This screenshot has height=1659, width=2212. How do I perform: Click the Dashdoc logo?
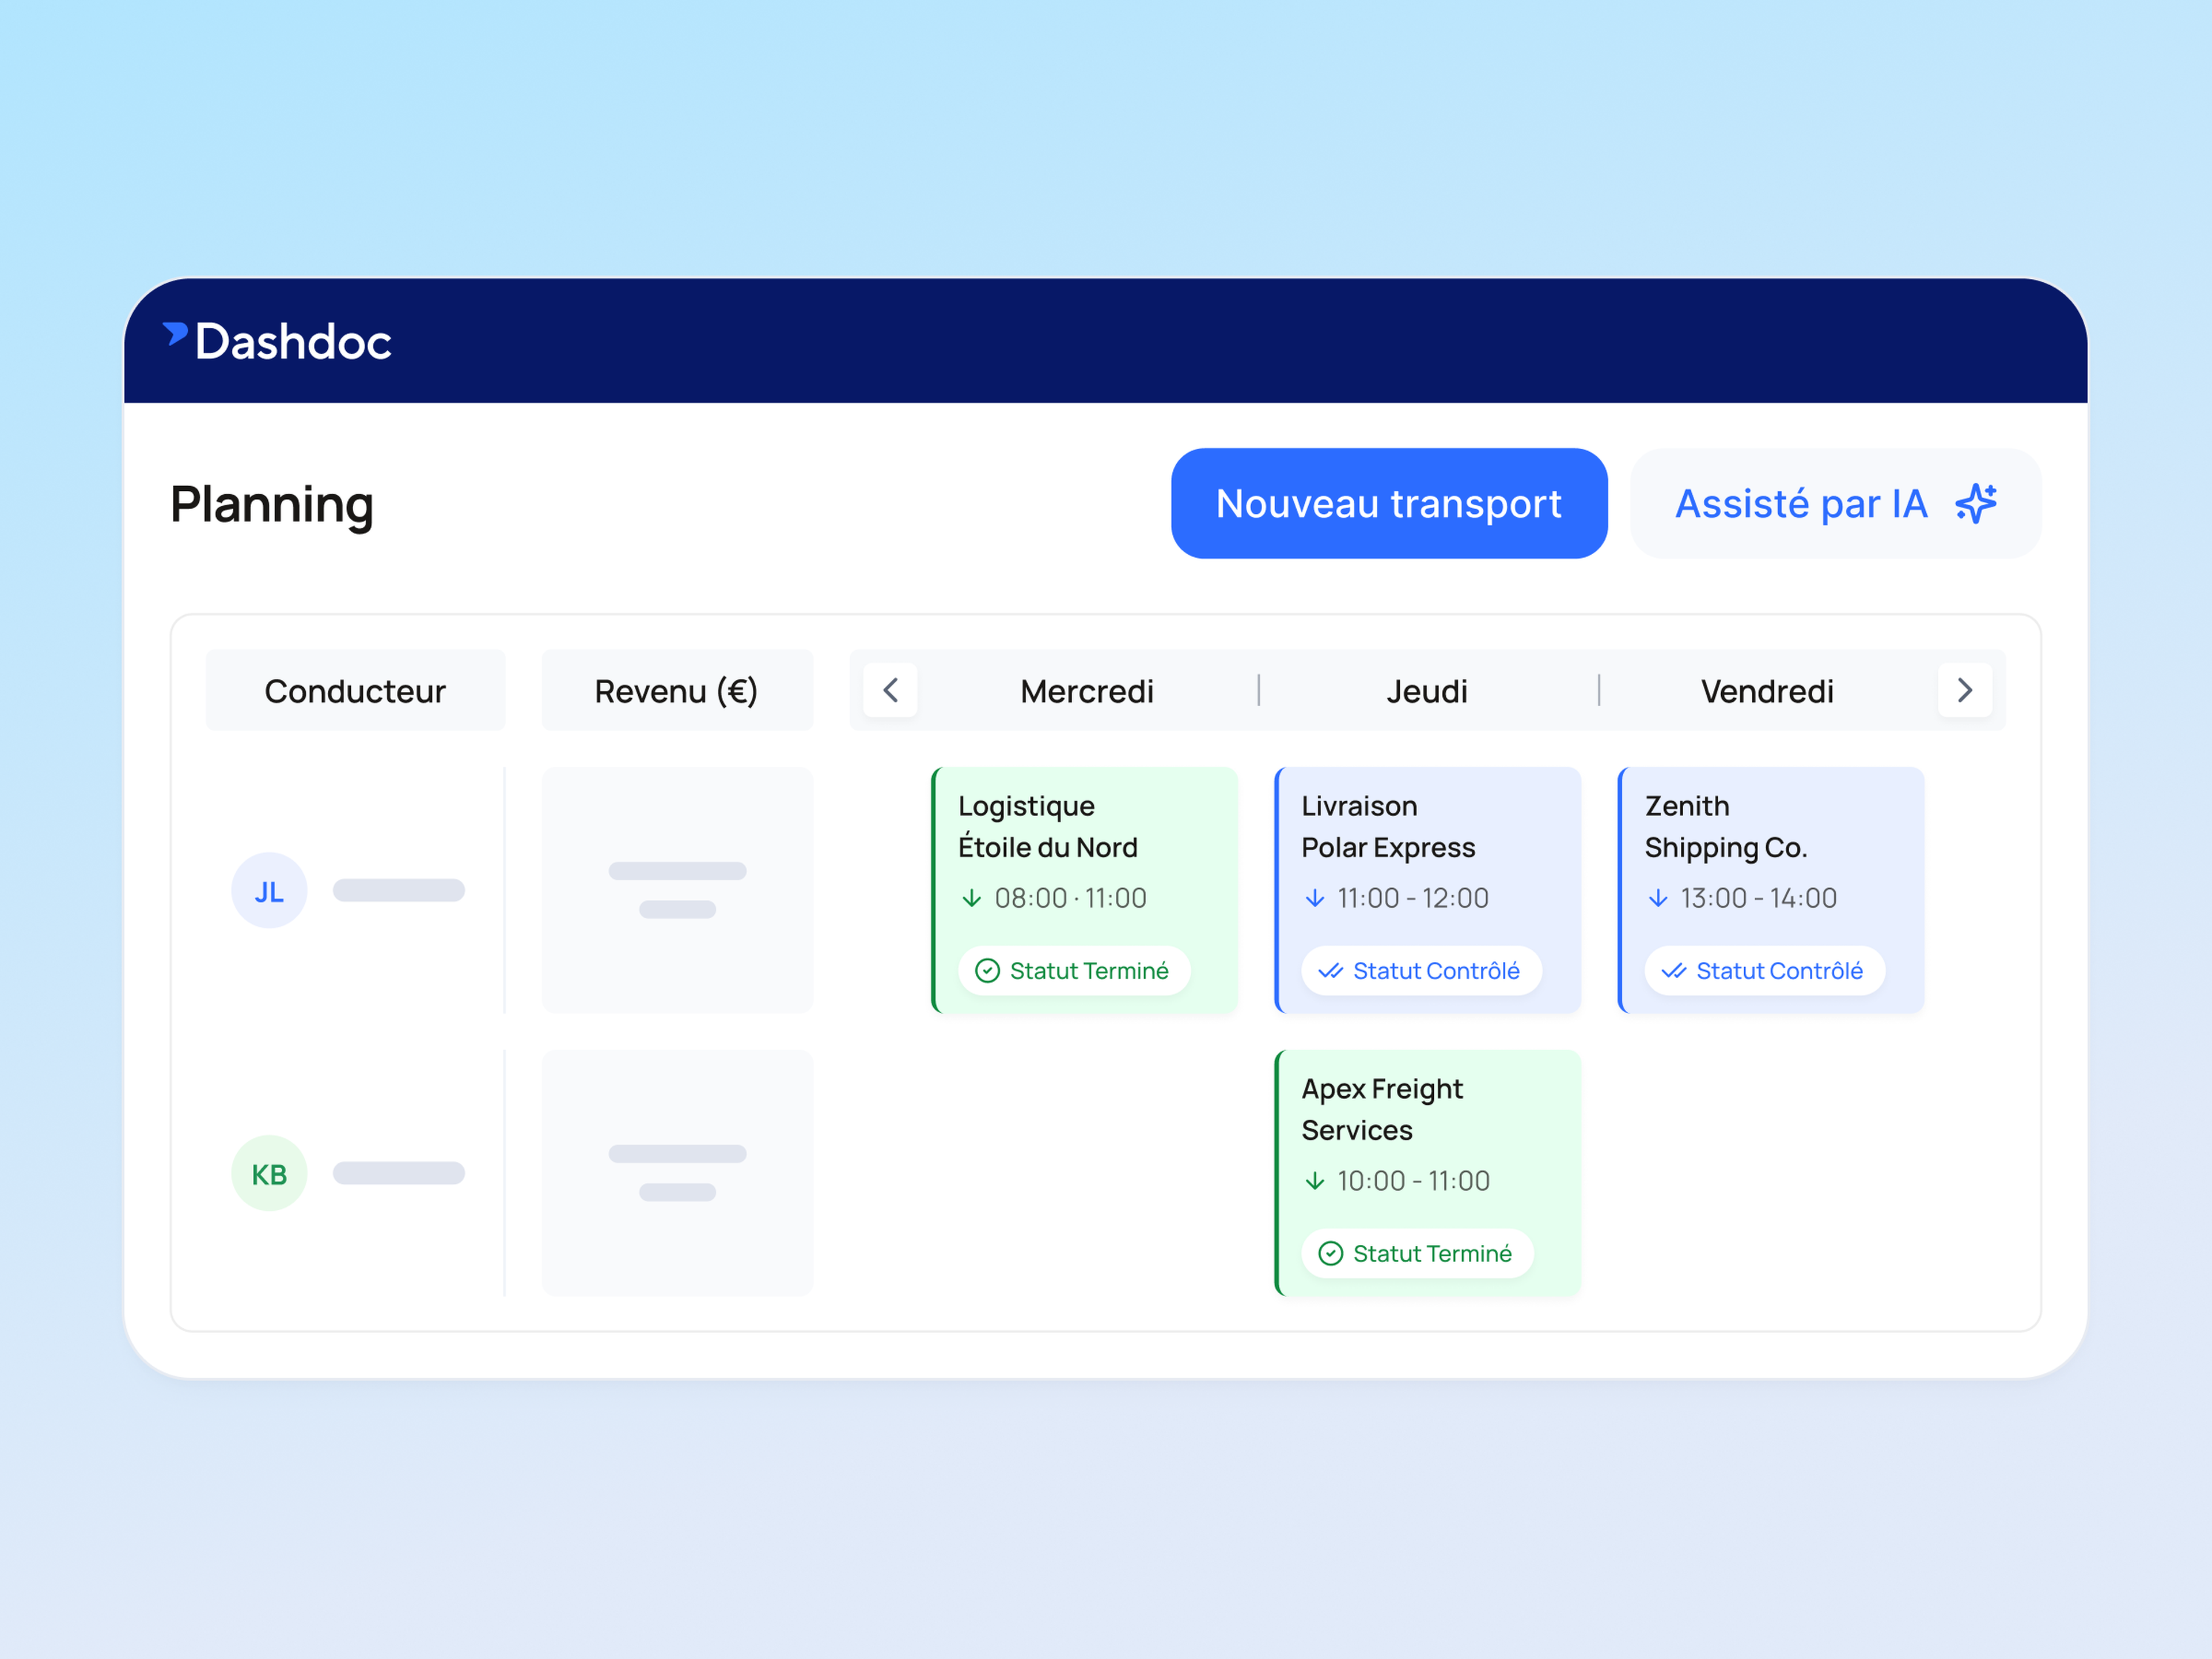pyautogui.click(x=277, y=341)
